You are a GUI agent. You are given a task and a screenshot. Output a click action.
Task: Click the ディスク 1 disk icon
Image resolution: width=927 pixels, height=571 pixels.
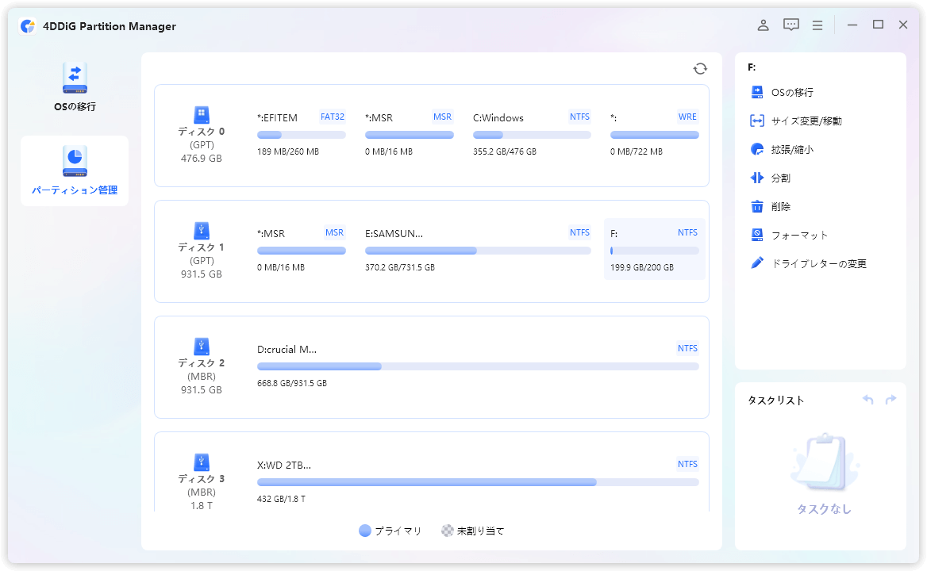[x=202, y=230]
